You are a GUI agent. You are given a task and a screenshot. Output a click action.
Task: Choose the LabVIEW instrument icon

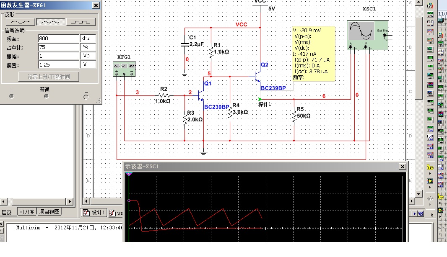pyautogui.click(x=430, y=181)
